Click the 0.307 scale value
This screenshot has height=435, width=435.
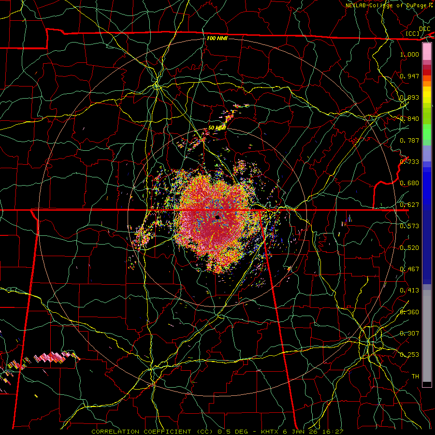[x=409, y=333]
